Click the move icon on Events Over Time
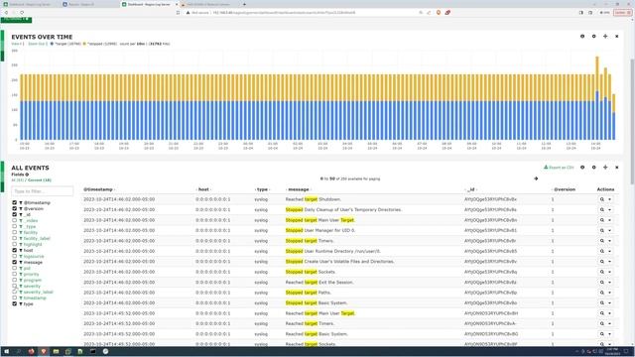Screen dimensions: 635x357 [605, 37]
